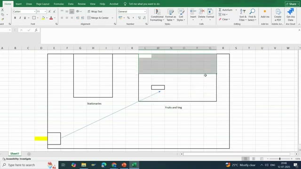Click AutoSum
This screenshot has height=169, width=301.
click(x=226, y=10)
